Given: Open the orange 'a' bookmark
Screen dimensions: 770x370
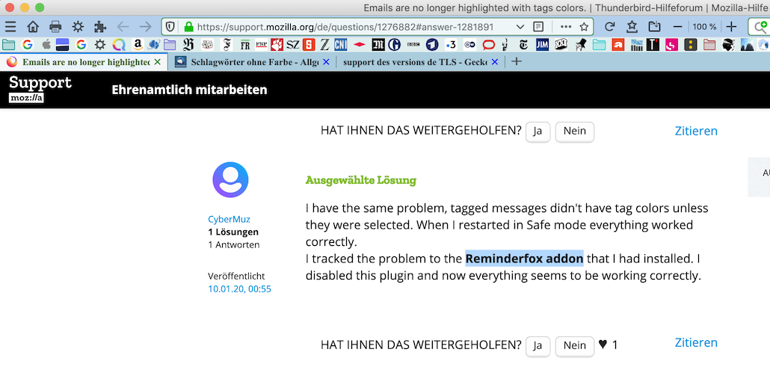Looking at the screenshot, I should (x=617, y=45).
